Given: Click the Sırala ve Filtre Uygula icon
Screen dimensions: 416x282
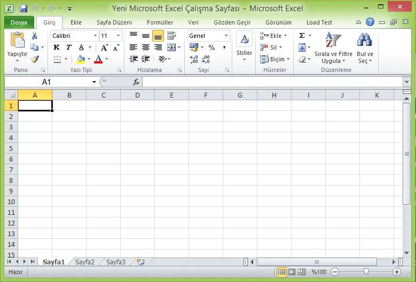Looking at the screenshot, I should pyautogui.click(x=333, y=41).
